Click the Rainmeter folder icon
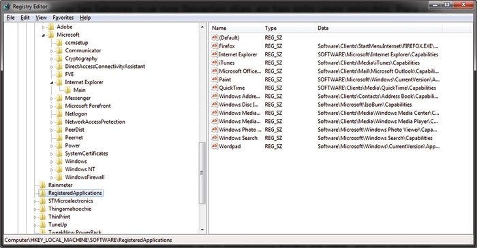This screenshot has height=248, width=477. click(x=42, y=185)
